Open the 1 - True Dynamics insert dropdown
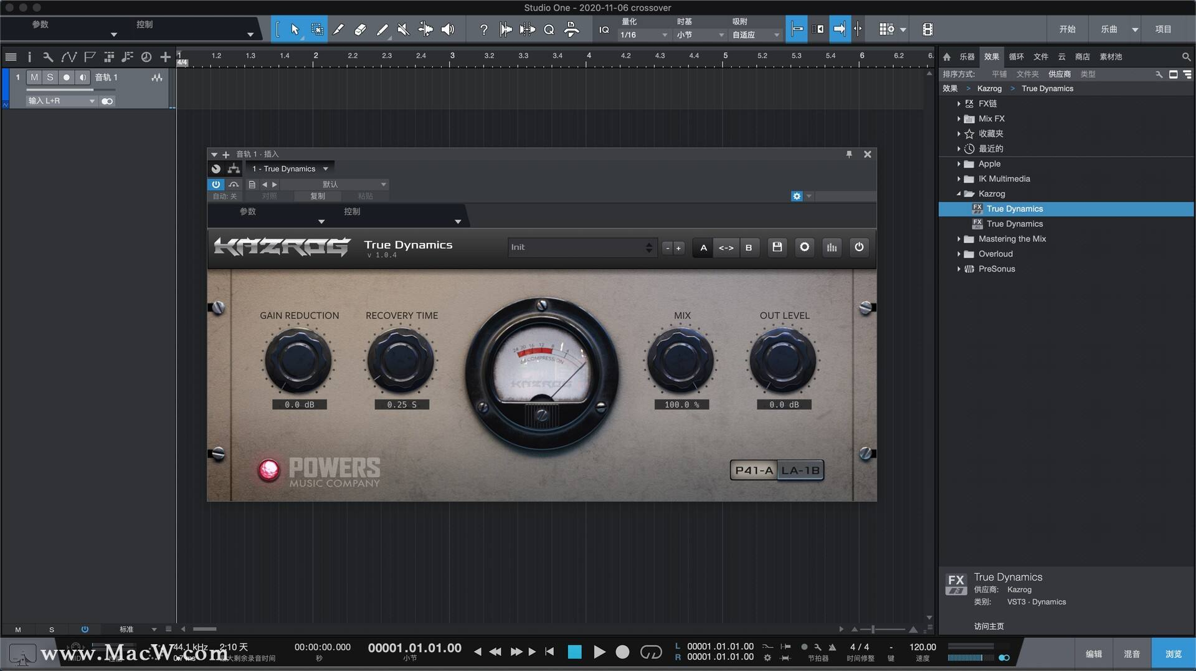The image size is (1196, 671). (290, 169)
